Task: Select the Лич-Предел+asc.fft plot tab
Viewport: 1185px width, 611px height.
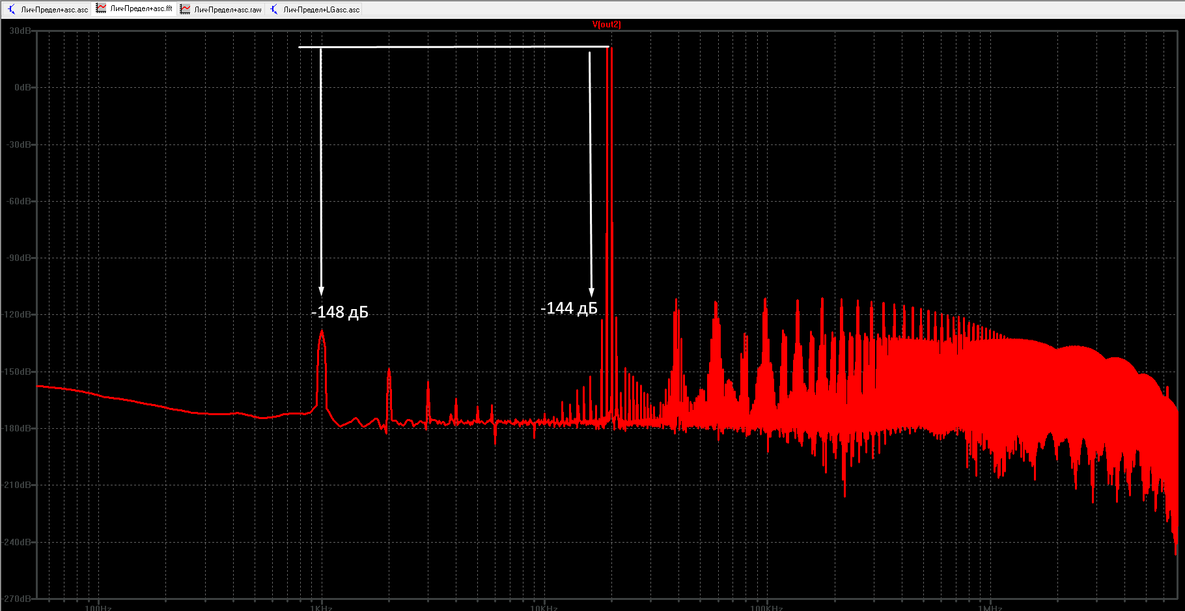Action: [x=134, y=8]
